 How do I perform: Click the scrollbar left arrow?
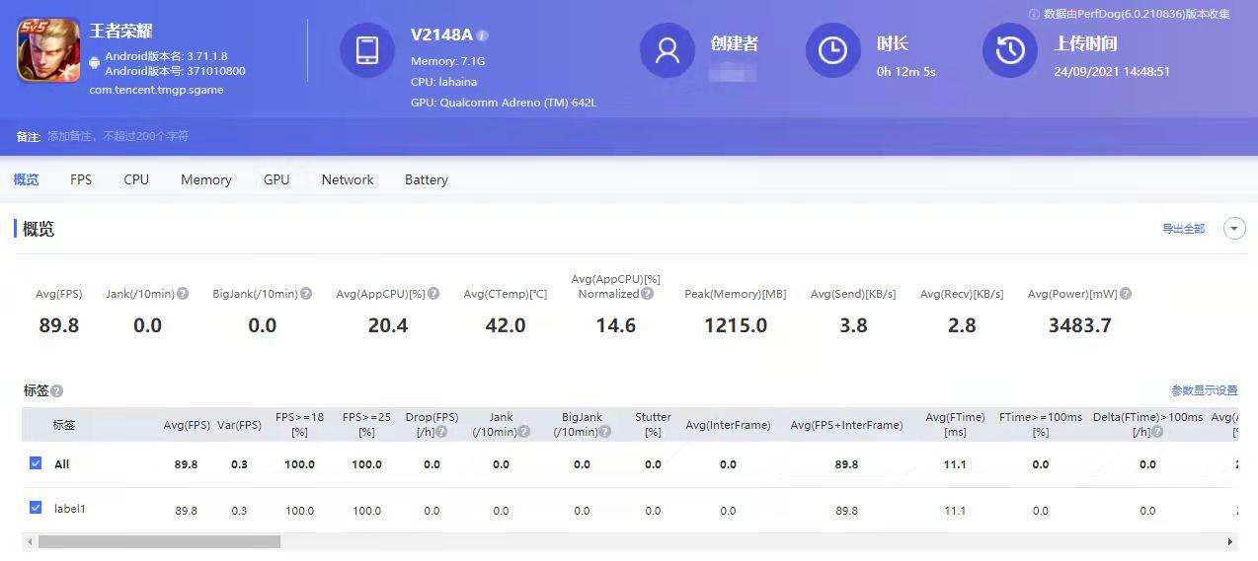[x=29, y=541]
